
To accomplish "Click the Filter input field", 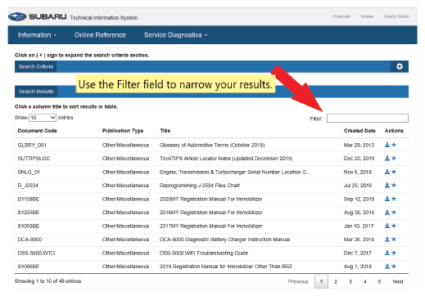I will [368, 118].
